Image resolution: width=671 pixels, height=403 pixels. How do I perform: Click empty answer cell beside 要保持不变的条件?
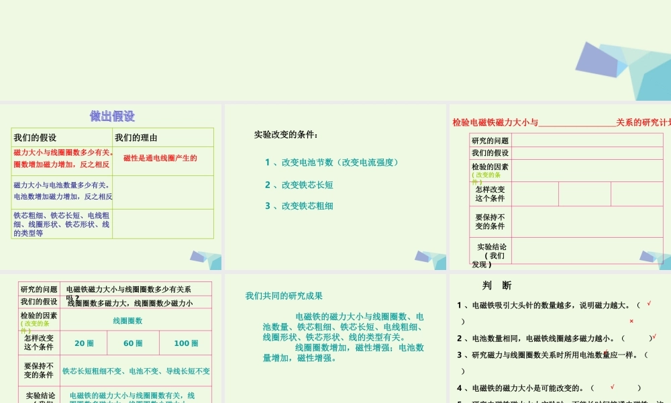coord(587,222)
